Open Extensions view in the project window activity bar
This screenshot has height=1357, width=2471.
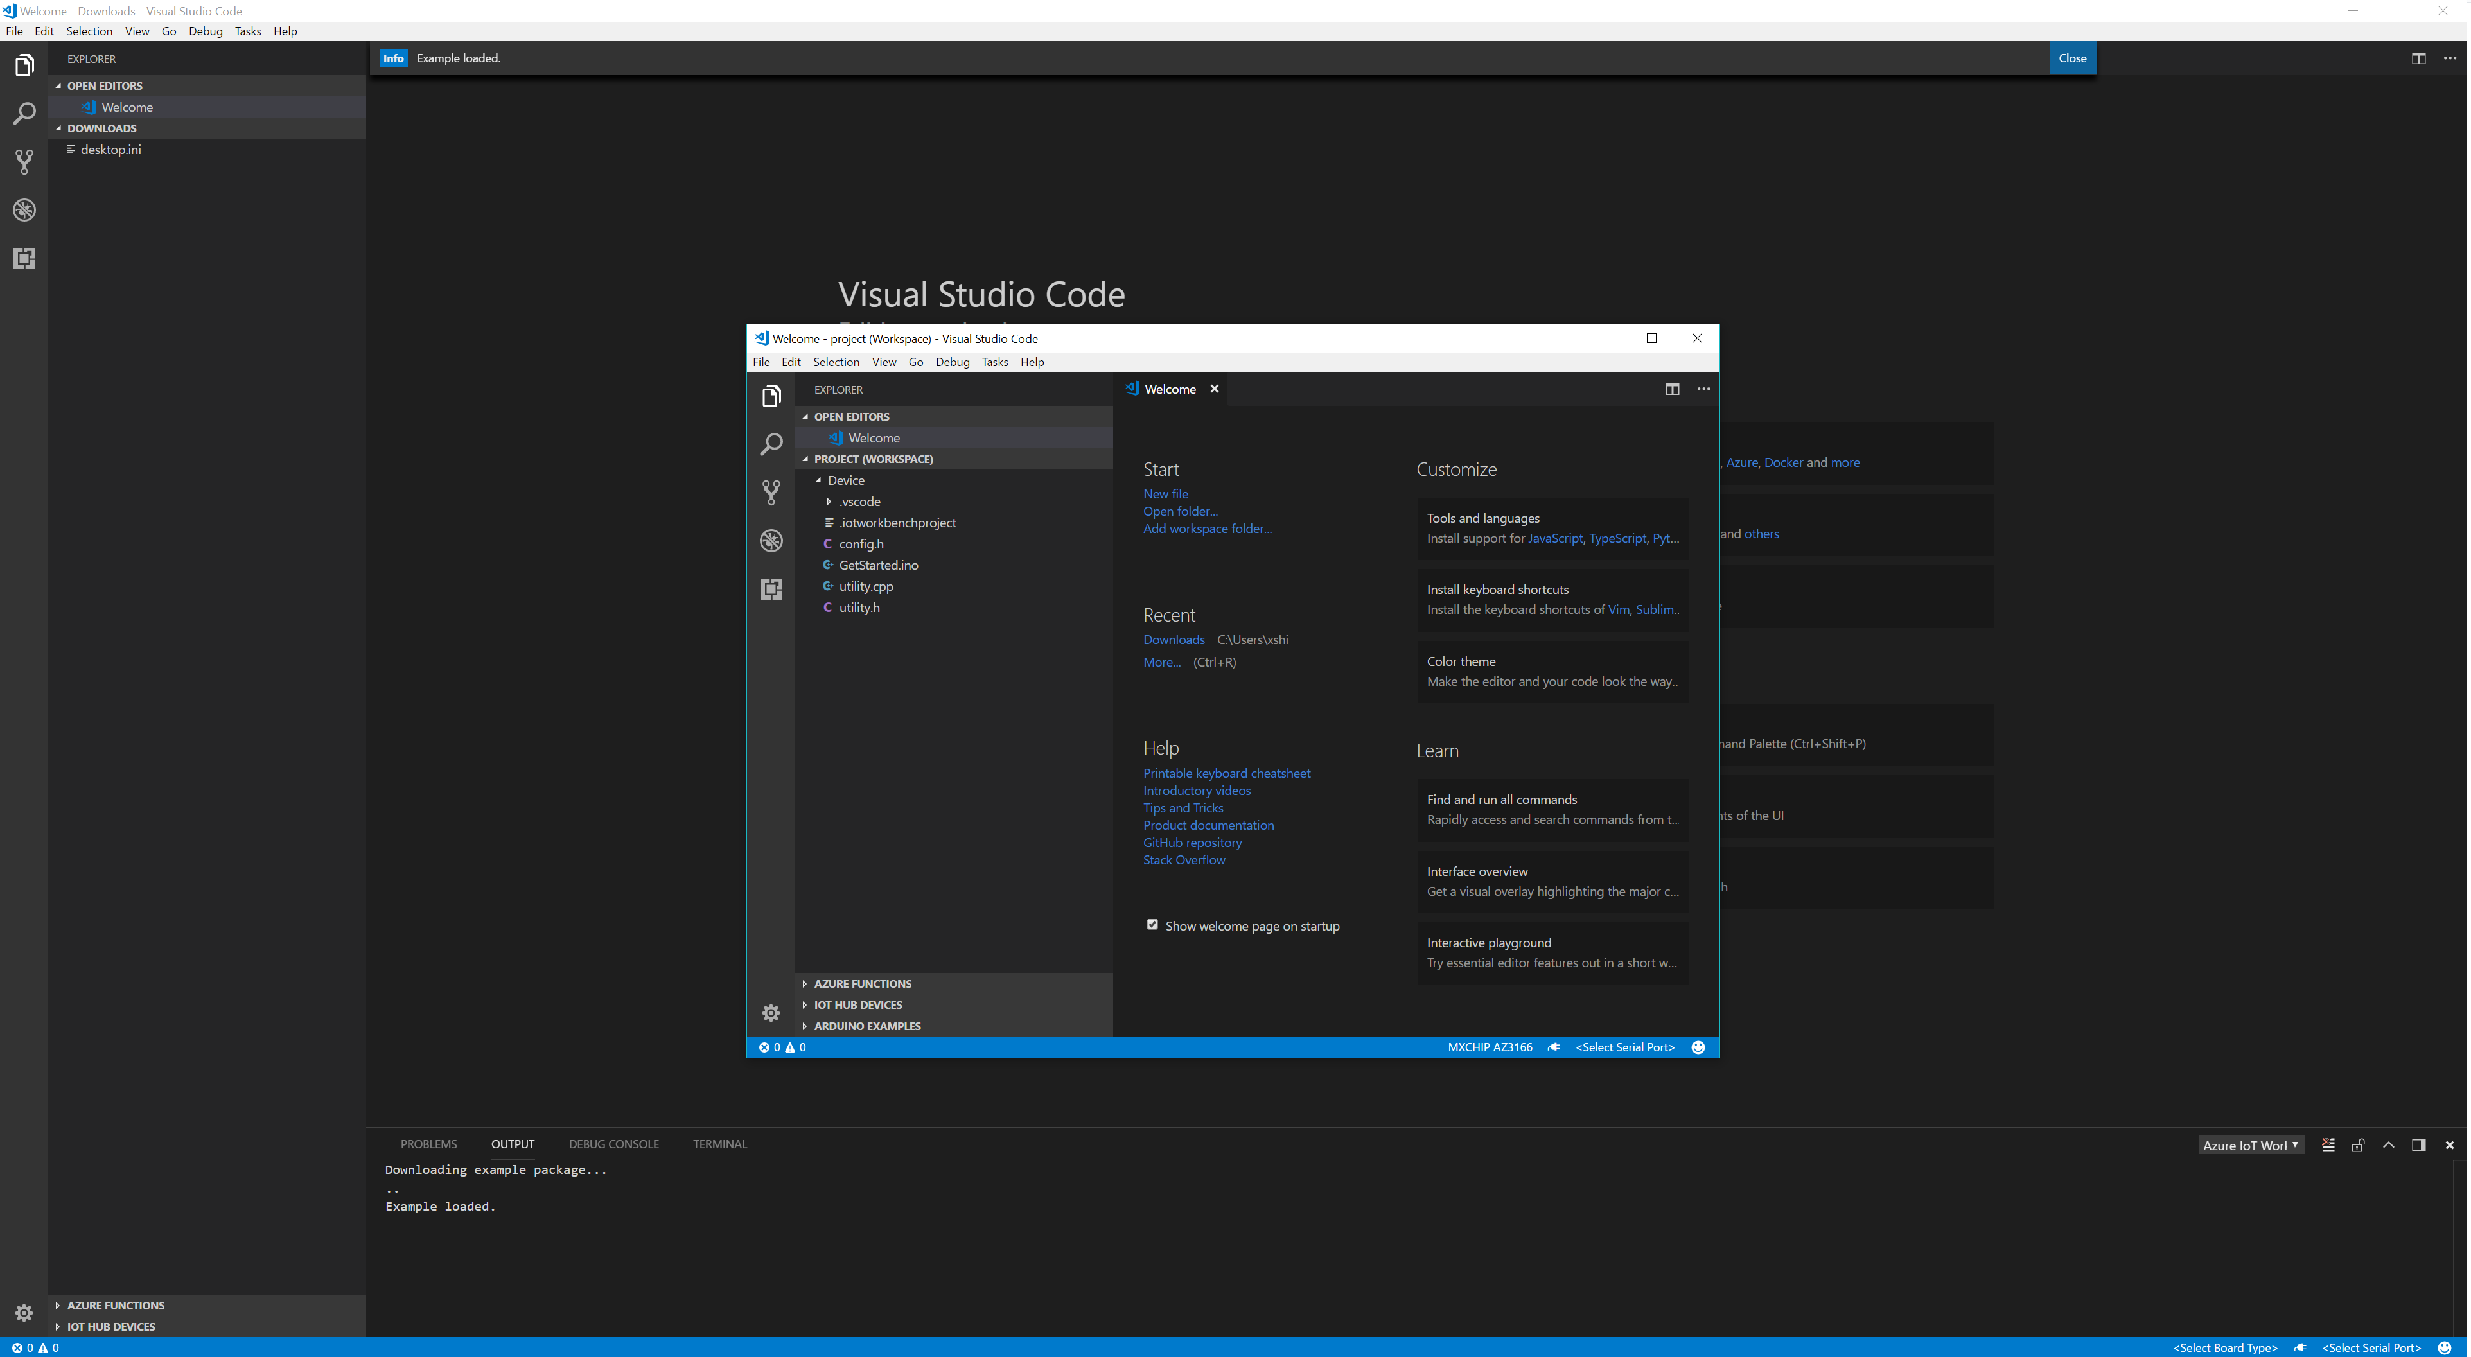[x=771, y=589]
